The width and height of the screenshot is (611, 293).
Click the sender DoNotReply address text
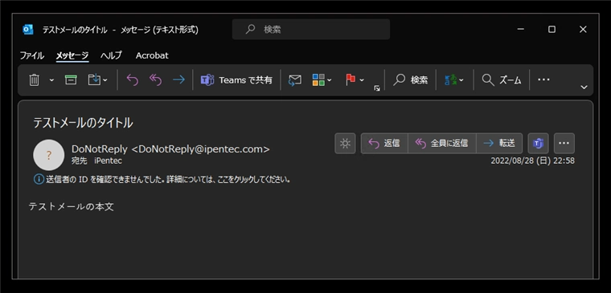click(170, 149)
